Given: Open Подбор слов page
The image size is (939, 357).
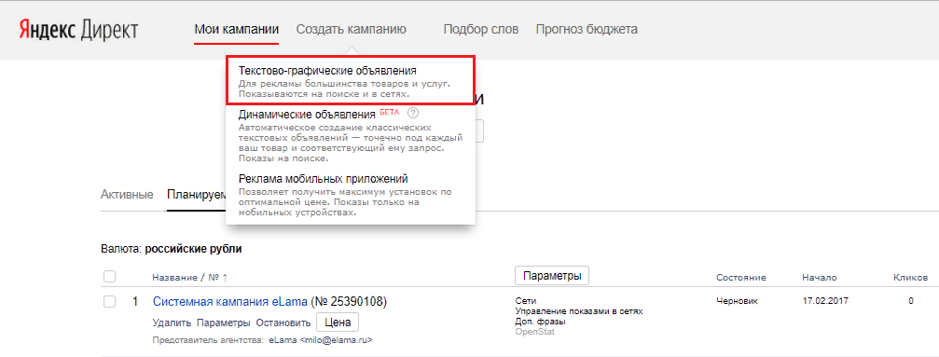Looking at the screenshot, I should click(x=481, y=29).
